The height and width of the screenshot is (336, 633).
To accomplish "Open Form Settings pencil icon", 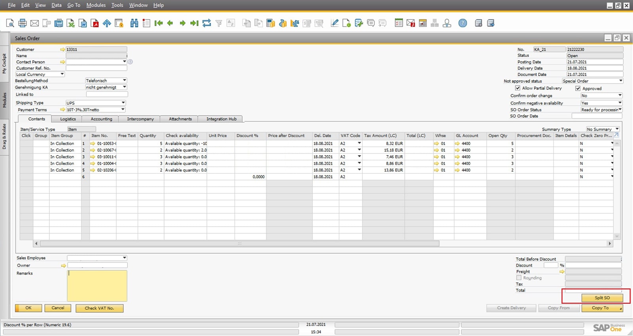I will click(x=334, y=23).
